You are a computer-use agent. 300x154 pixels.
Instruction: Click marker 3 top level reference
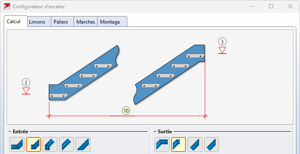pos(222,42)
